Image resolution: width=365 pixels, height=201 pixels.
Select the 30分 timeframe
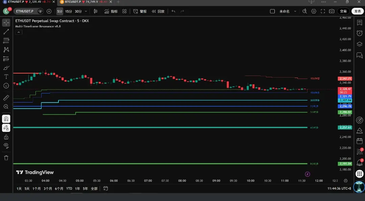78,11
